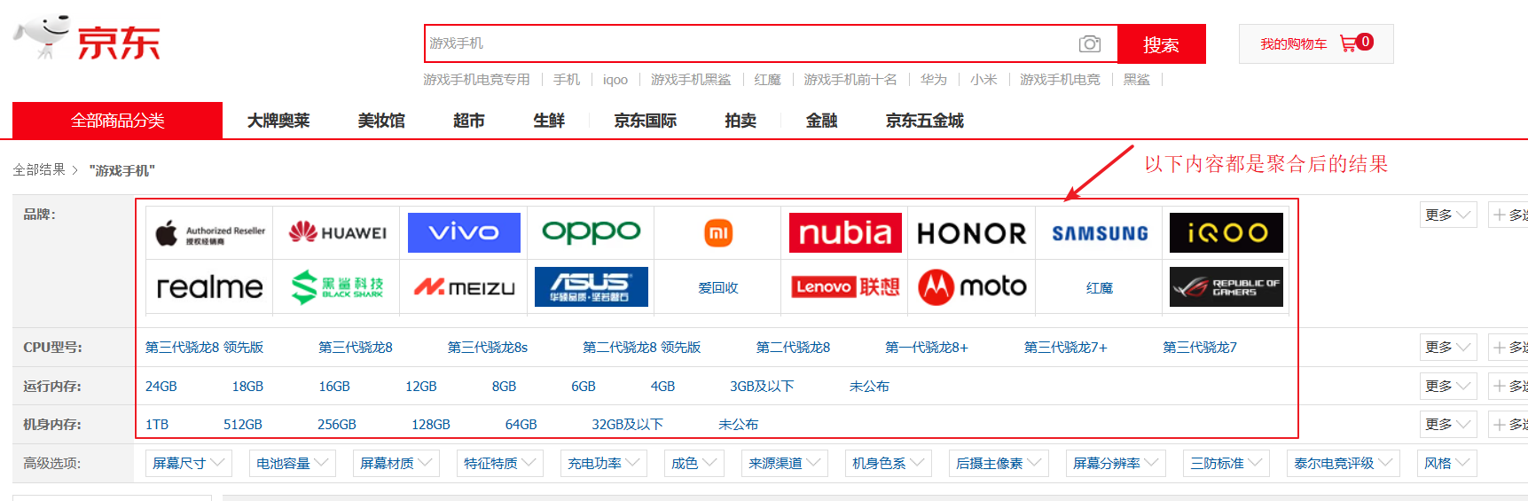Enable multi-select in the 机身内存 row

pyautogui.click(x=1508, y=425)
